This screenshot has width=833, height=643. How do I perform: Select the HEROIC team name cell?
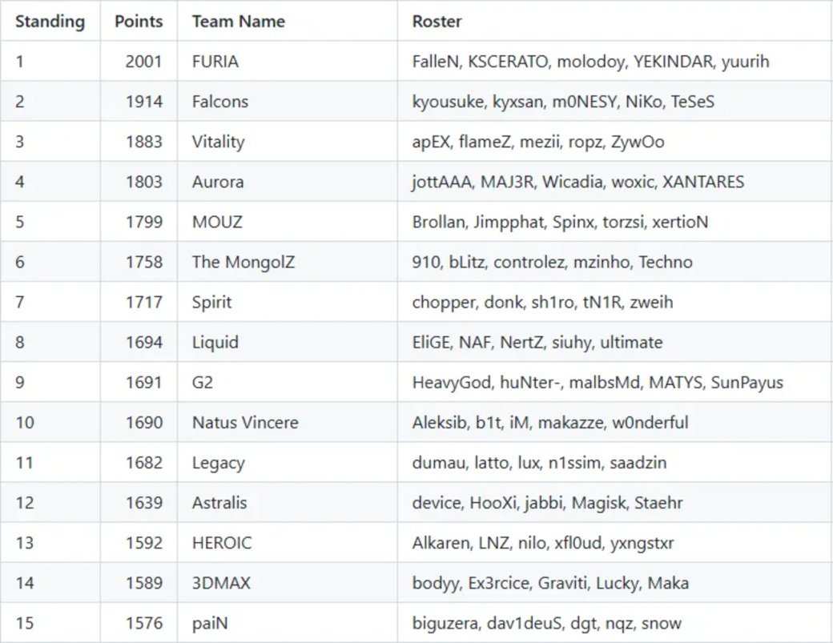[x=222, y=543]
